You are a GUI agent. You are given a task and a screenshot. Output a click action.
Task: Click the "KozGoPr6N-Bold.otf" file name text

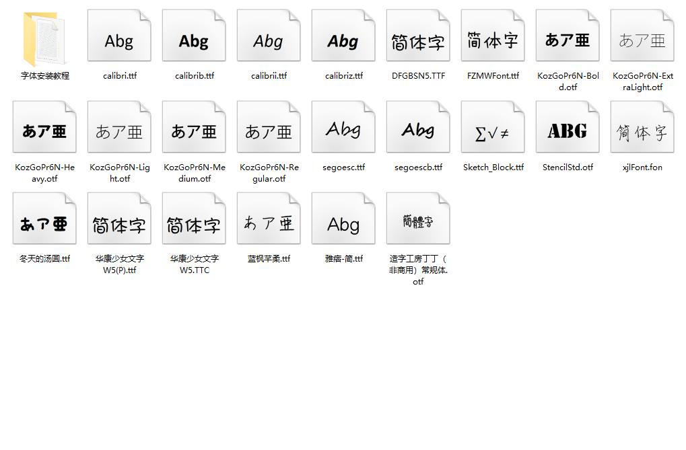click(x=568, y=81)
